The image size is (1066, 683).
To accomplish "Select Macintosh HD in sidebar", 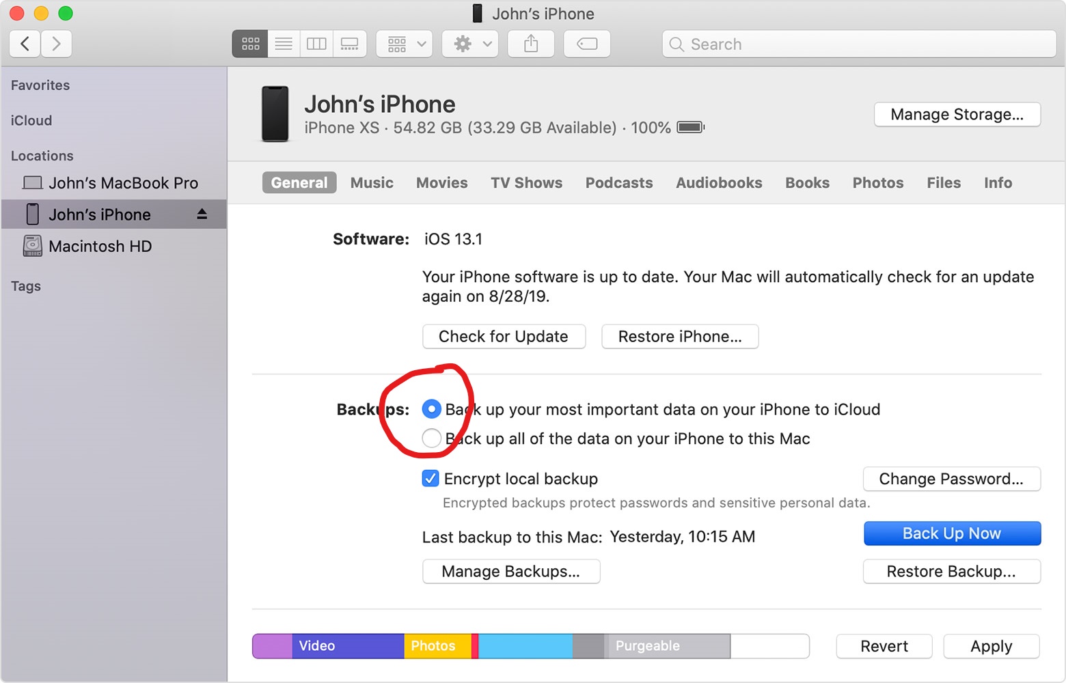I will click(114, 246).
